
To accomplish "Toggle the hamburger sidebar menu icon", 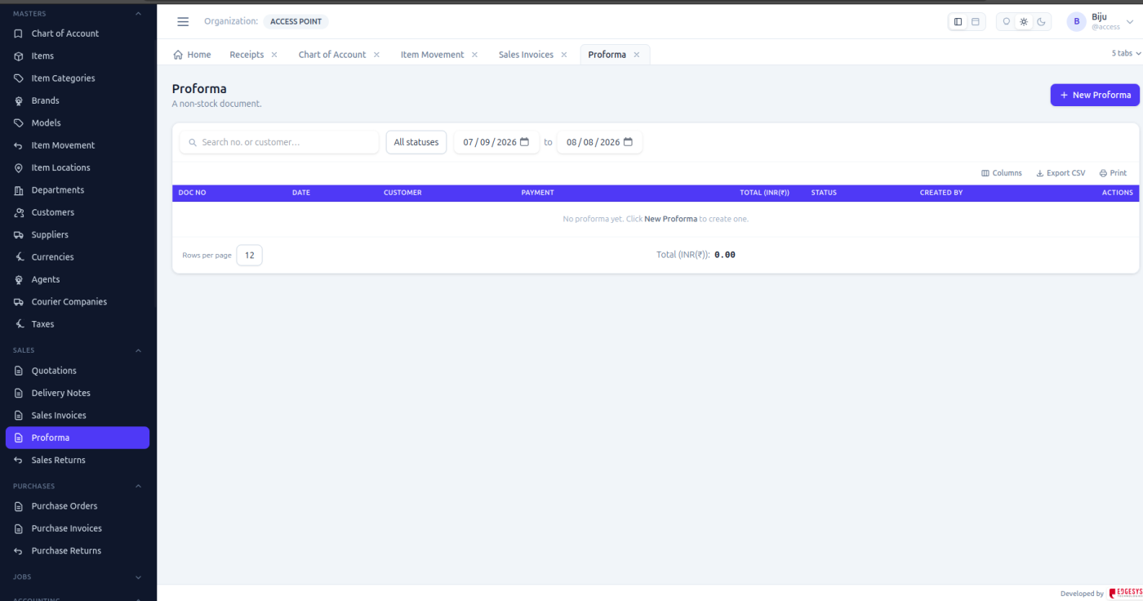I will pyautogui.click(x=183, y=21).
